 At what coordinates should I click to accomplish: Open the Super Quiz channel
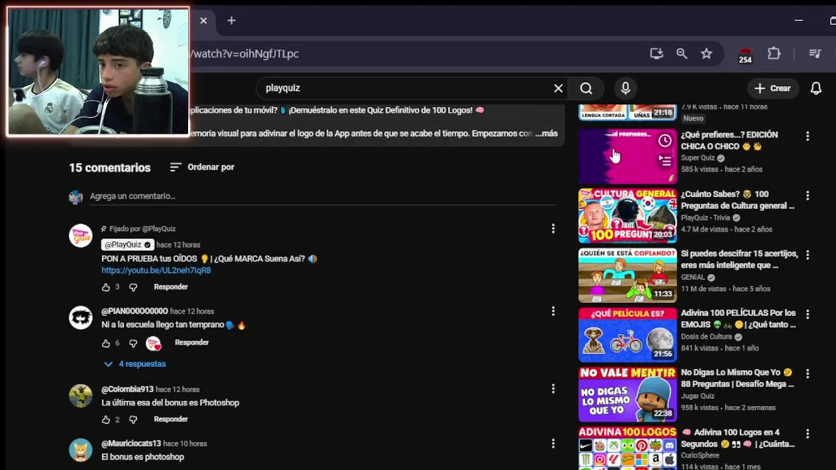coord(698,158)
